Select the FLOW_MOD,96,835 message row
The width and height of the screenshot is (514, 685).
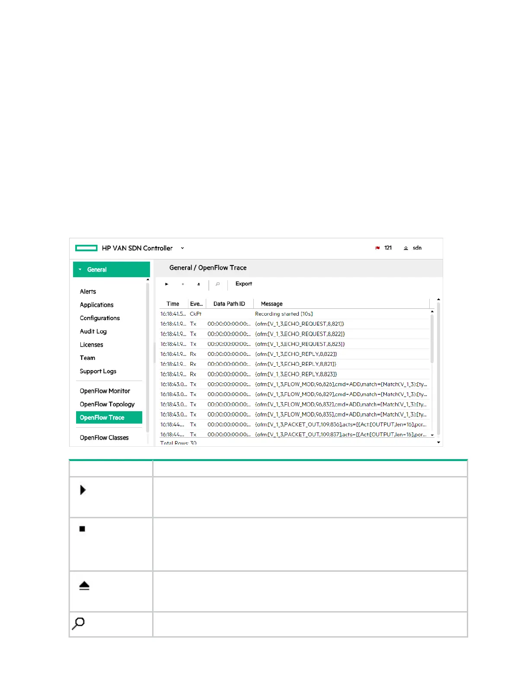[295, 414]
